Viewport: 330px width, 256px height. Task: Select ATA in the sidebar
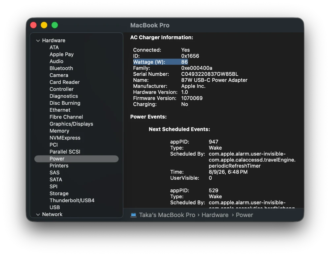[x=54, y=48]
